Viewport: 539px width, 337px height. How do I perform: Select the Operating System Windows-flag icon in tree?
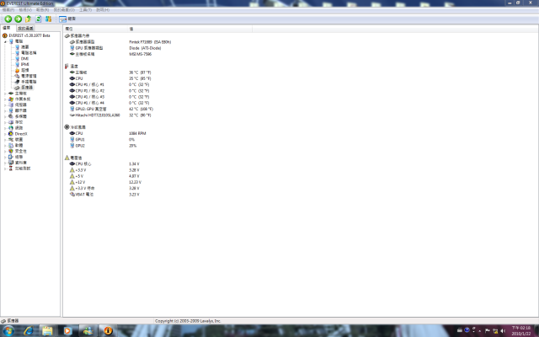click(x=11, y=99)
